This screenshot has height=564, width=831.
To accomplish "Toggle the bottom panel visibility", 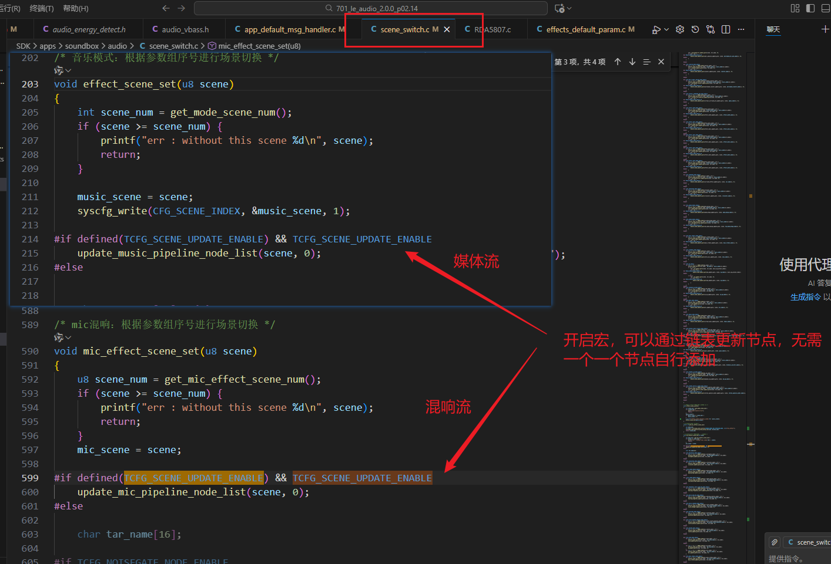I will pyautogui.click(x=826, y=8).
